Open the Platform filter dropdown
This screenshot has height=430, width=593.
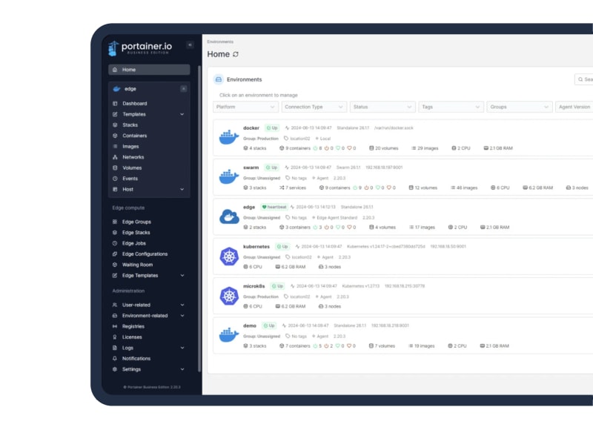point(245,107)
